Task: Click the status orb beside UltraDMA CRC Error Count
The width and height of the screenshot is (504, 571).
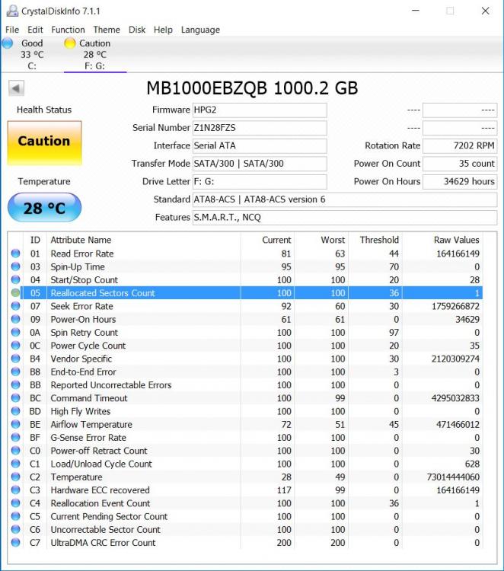Action: [x=16, y=543]
